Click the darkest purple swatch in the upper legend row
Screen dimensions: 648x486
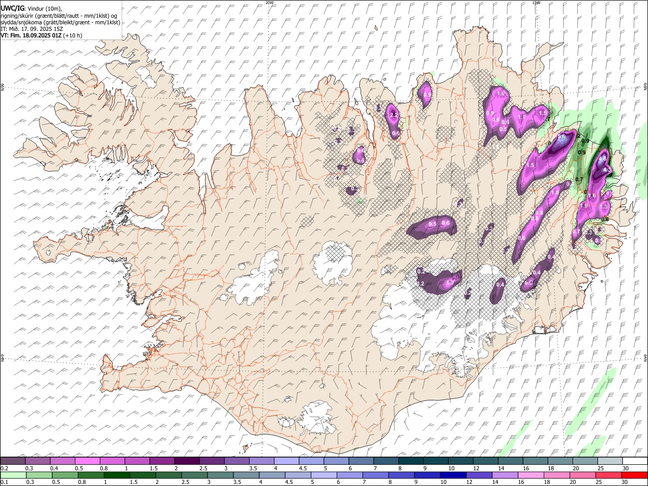186,461
